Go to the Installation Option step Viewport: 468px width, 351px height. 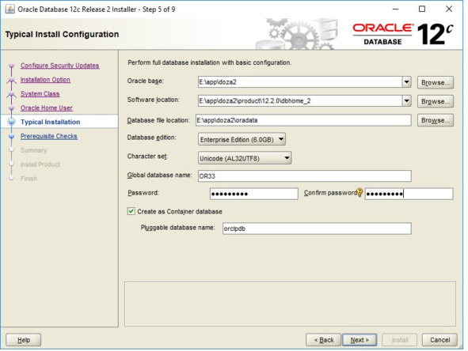click(45, 80)
